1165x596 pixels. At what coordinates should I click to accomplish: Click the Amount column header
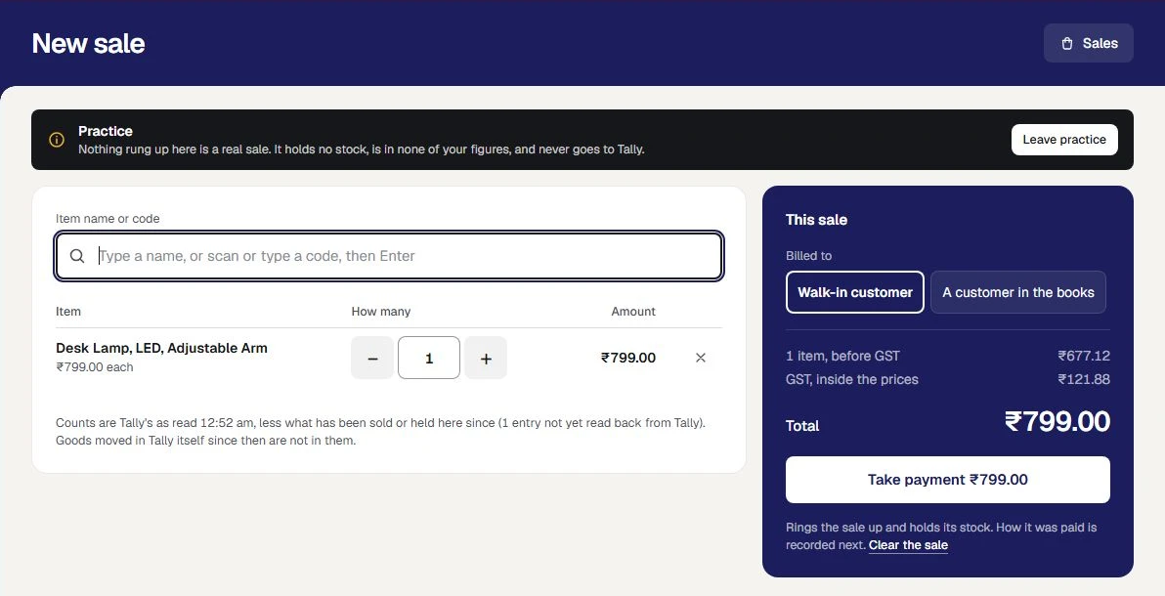(x=633, y=312)
